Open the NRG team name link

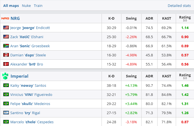point(15,19)
